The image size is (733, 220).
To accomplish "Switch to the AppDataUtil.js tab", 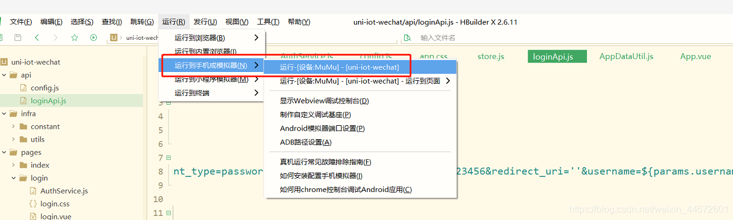I will 626,57.
